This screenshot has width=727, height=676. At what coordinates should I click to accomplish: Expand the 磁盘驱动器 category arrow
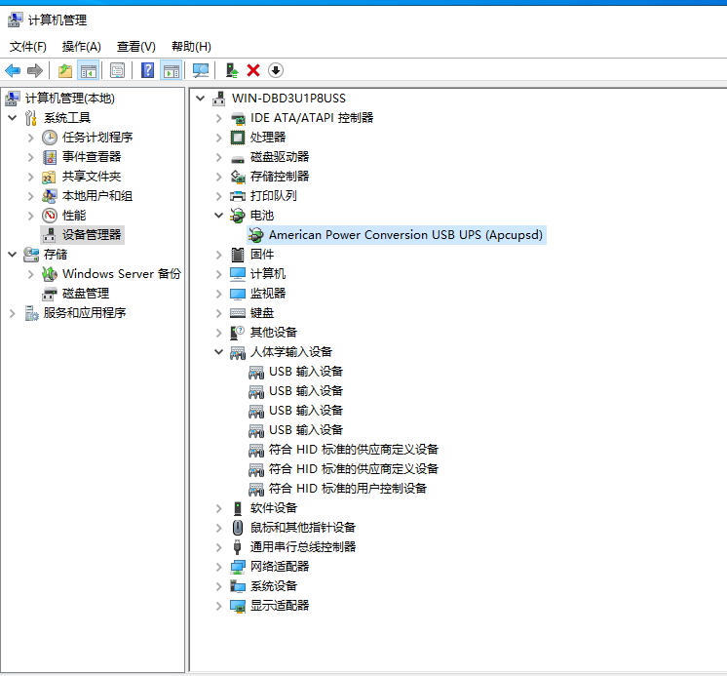click(219, 157)
